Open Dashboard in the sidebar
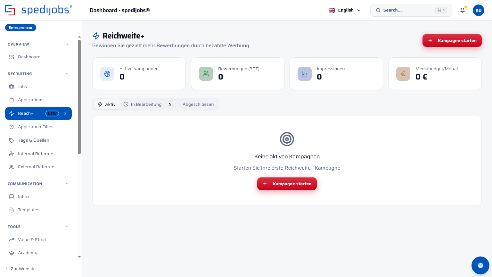 click(38, 57)
